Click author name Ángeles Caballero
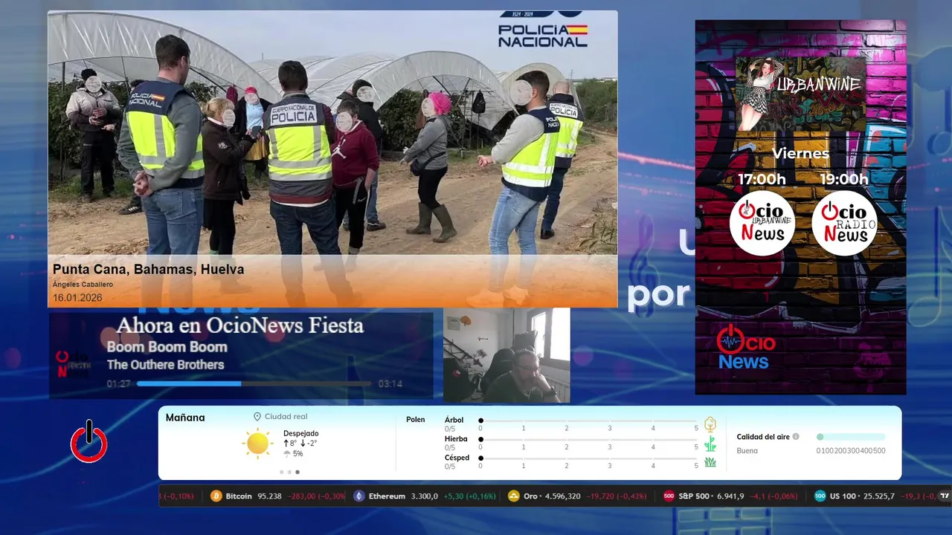This screenshot has width=952, height=535. point(83,285)
